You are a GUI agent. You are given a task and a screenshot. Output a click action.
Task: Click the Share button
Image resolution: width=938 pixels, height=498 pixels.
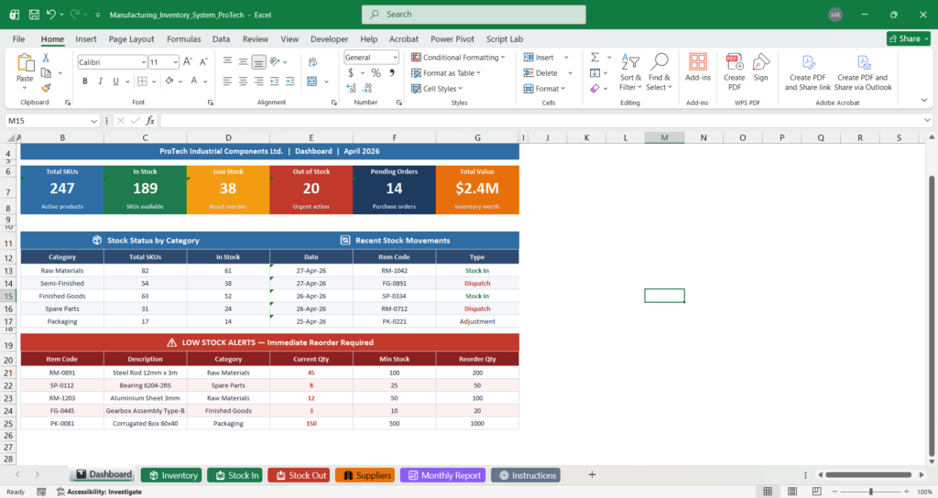909,38
